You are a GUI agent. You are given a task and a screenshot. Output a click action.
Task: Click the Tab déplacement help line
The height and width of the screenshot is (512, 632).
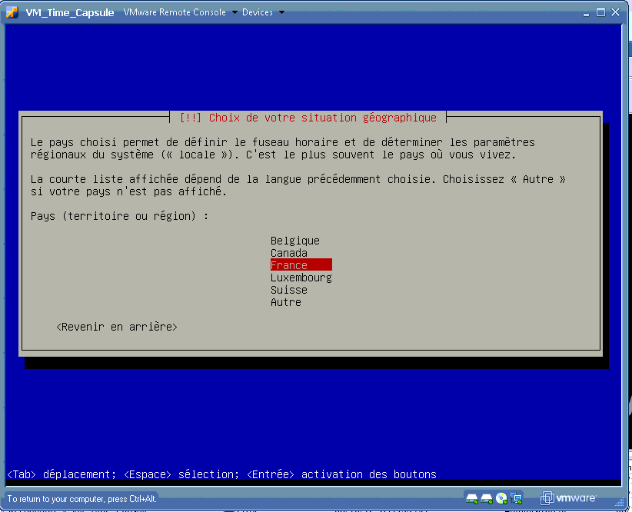click(x=221, y=474)
